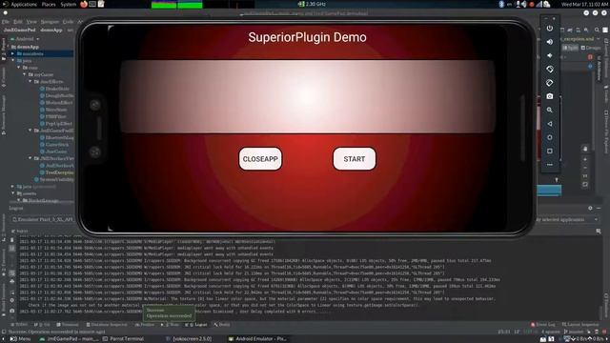Click the layout editor zoom in plus
This screenshot has height=343, width=610.
(x=585, y=159)
